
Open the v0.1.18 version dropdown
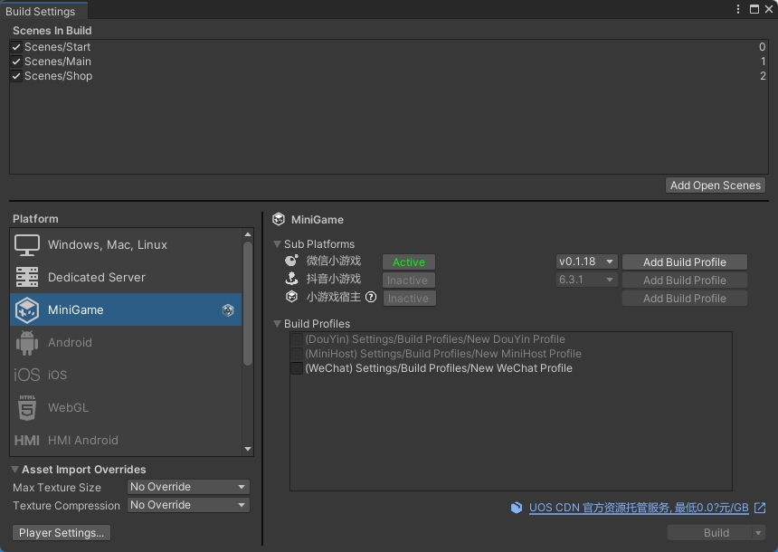pyautogui.click(x=586, y=262)
